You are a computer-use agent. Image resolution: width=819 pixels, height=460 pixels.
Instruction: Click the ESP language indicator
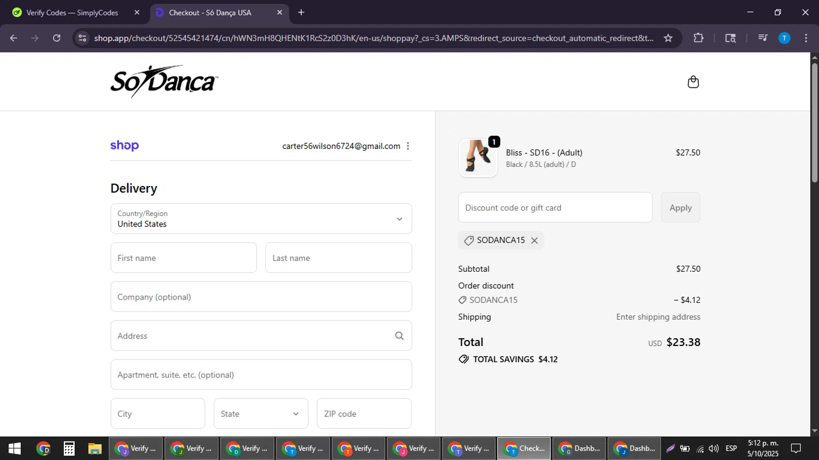click(x=731, y=449)
